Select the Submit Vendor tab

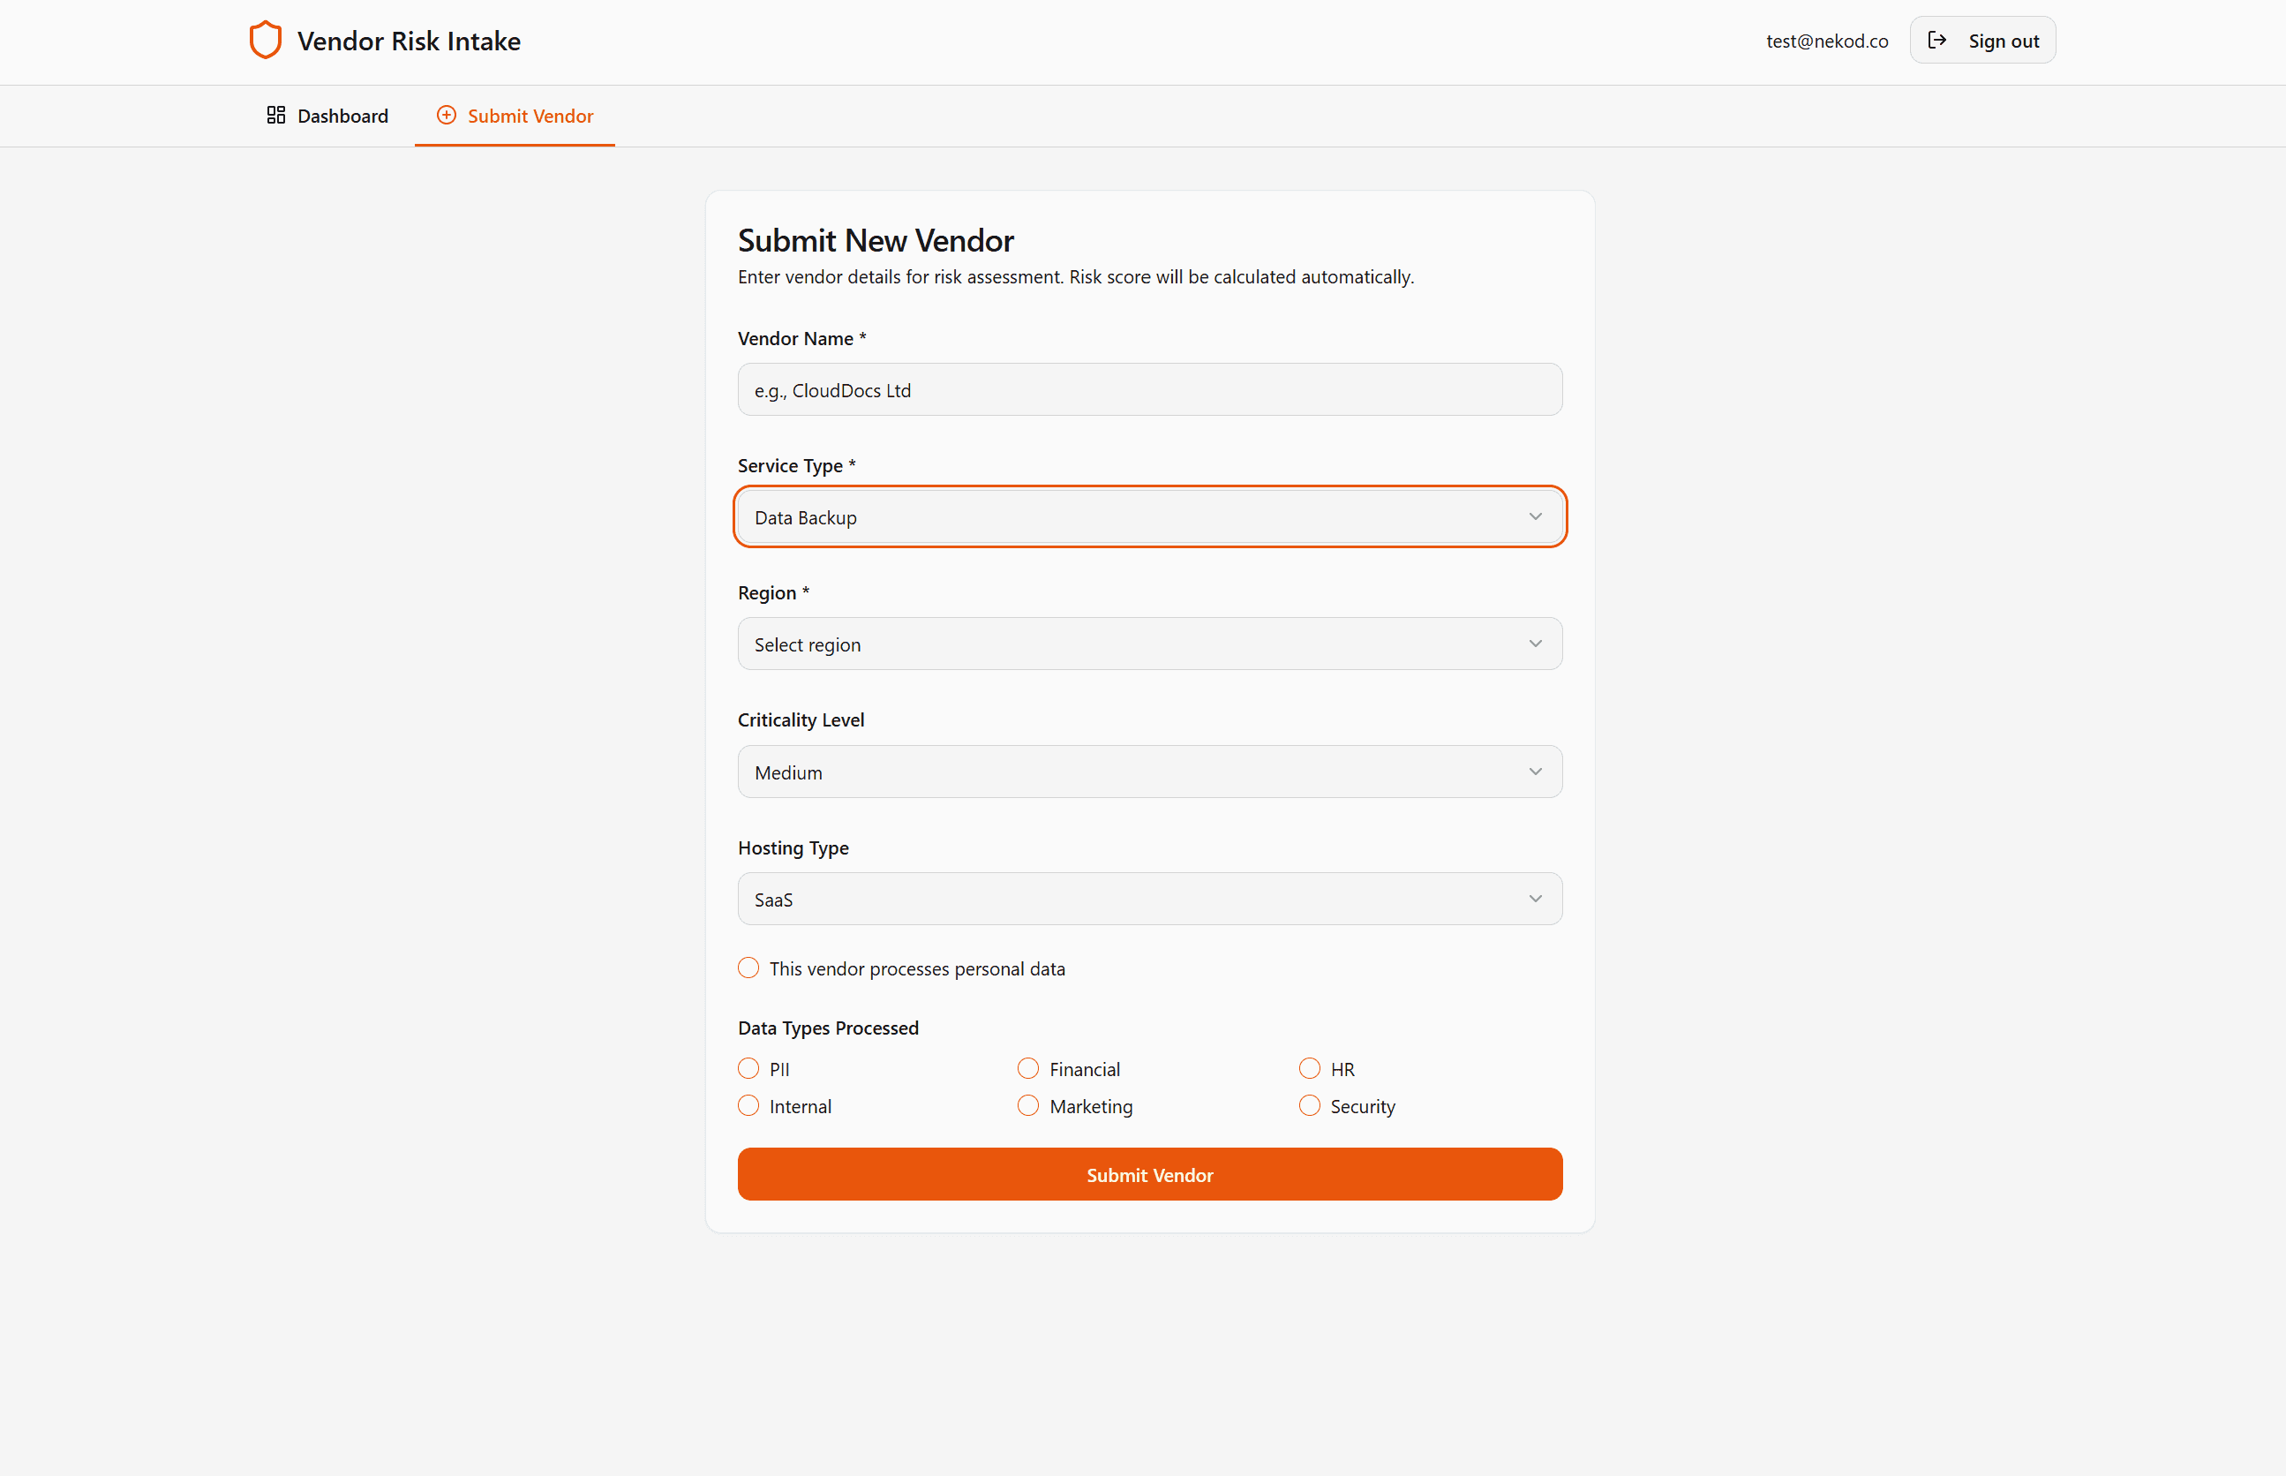[x=515, y=116]
